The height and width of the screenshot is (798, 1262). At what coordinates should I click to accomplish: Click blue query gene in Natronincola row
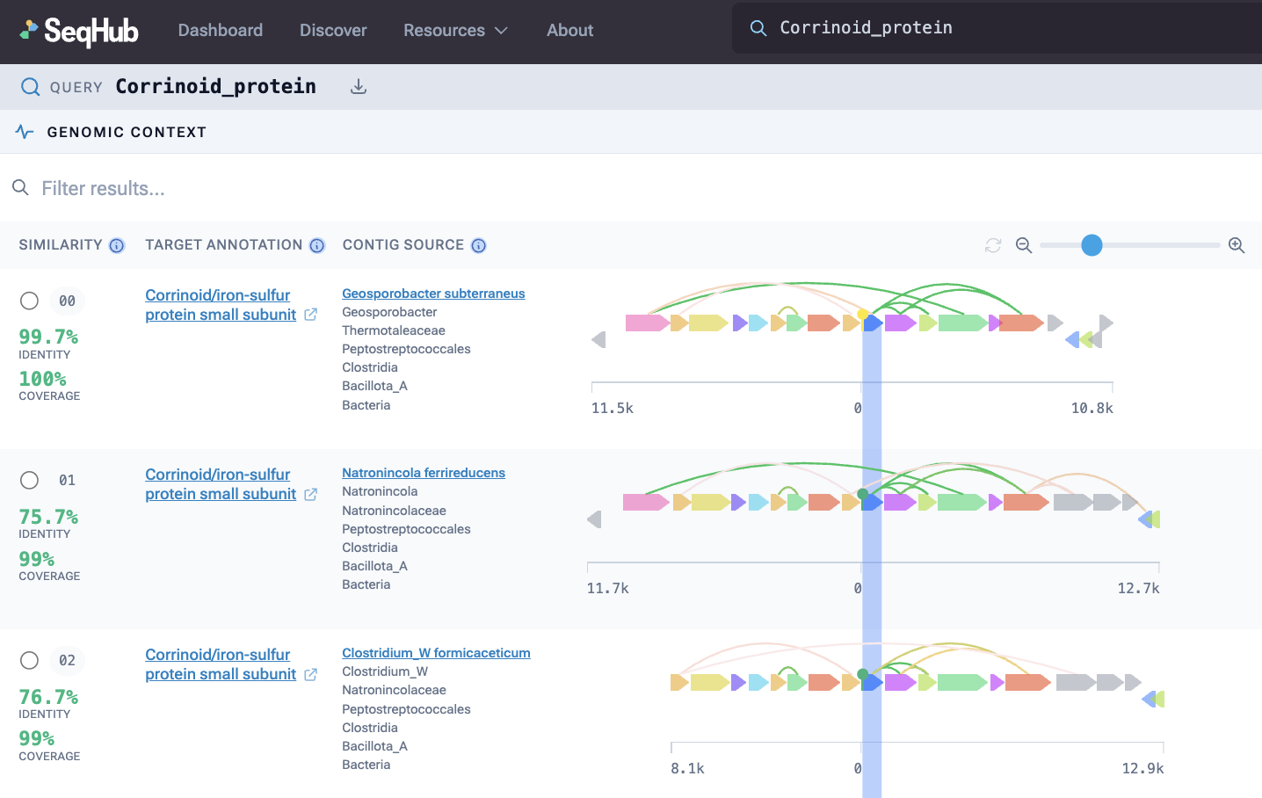click(x=873, y=503)
